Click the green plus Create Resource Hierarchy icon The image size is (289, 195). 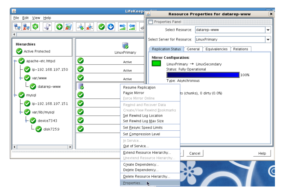point(59,27)
